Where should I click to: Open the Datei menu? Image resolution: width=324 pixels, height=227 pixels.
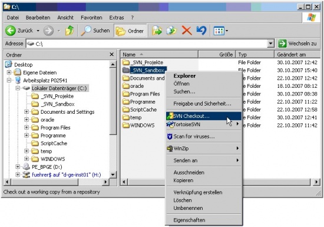click(13, 18)
